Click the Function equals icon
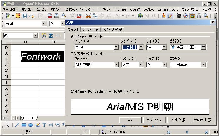The width and height of the screenshot is (219, 136). tap(58, 35)
